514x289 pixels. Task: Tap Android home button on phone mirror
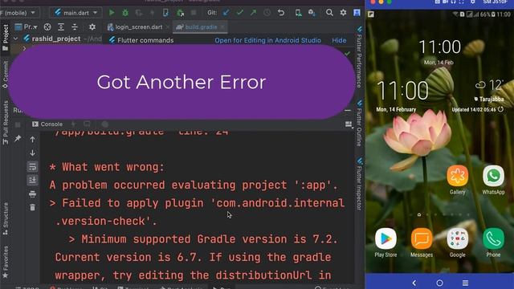click(x=439, y=283)
